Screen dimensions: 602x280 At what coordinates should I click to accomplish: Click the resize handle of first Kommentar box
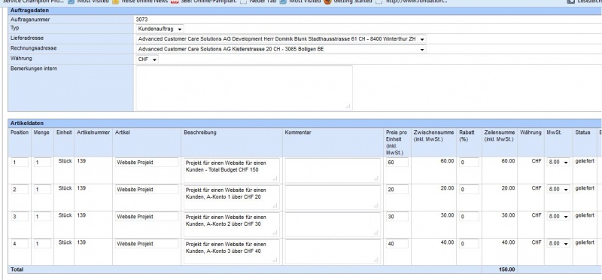coord(376,178)
